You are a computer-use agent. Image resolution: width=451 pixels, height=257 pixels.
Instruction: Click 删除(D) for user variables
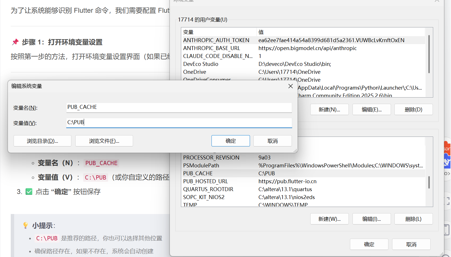point(414,109)
